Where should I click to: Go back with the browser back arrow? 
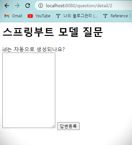click(7, 6)
